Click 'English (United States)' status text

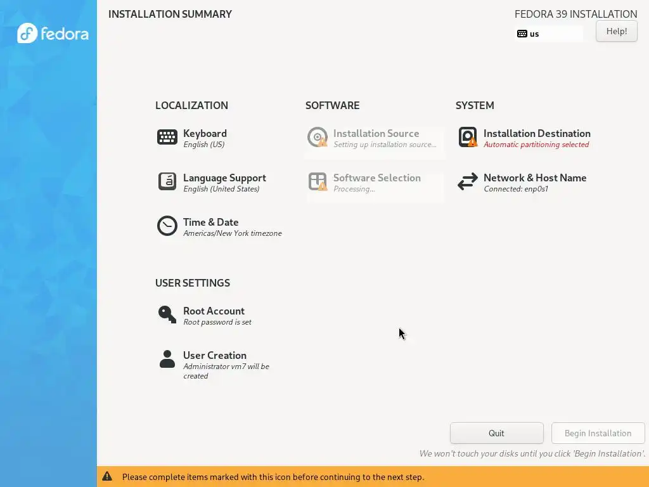(221, 189)
